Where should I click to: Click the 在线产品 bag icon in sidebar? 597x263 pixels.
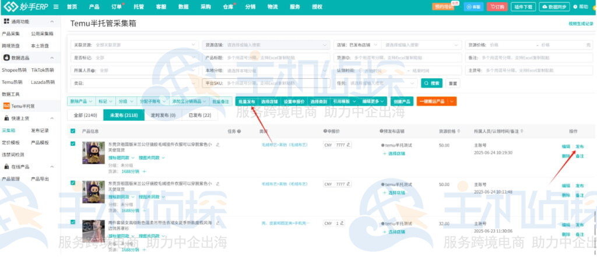(x=6, y=167)
